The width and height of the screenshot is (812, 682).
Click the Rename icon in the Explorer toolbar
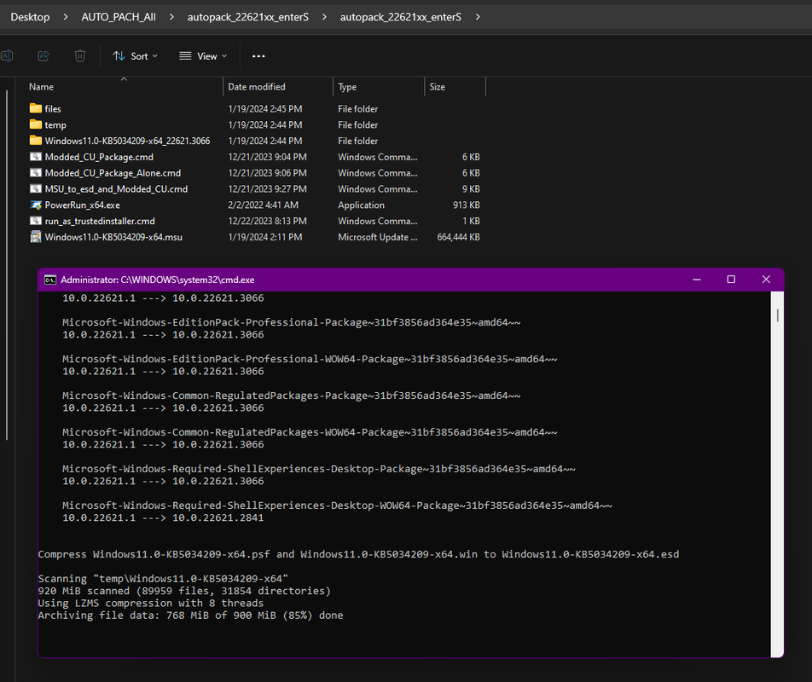pyautogui.click(x=7, y=56)
